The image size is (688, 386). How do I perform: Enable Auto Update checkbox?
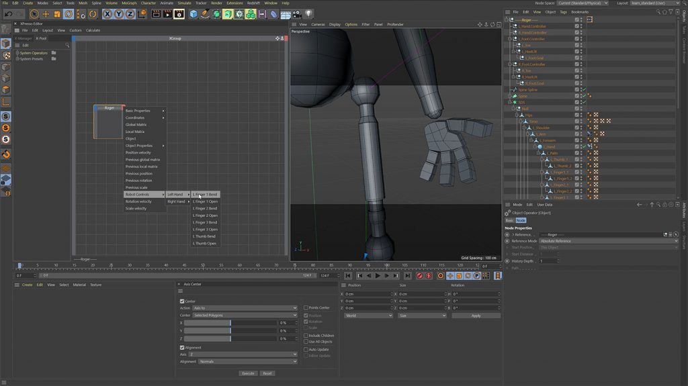[x=306, y=350]
